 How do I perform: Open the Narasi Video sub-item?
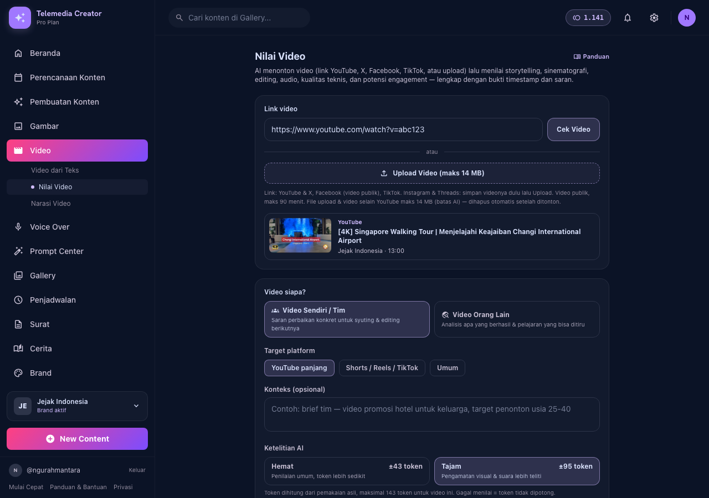coord(77,204)
